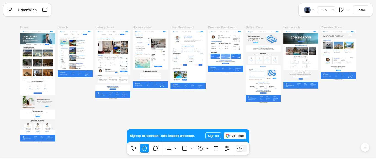Expand the present options chevron

click(348, 10)
